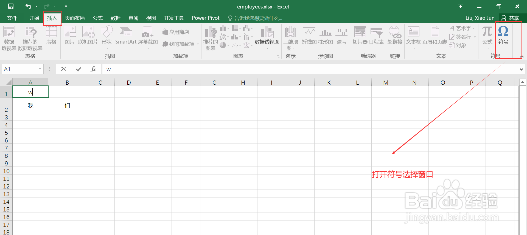The image size is (527, 235).
Task: Select row header 10
Action: (6, 171)
